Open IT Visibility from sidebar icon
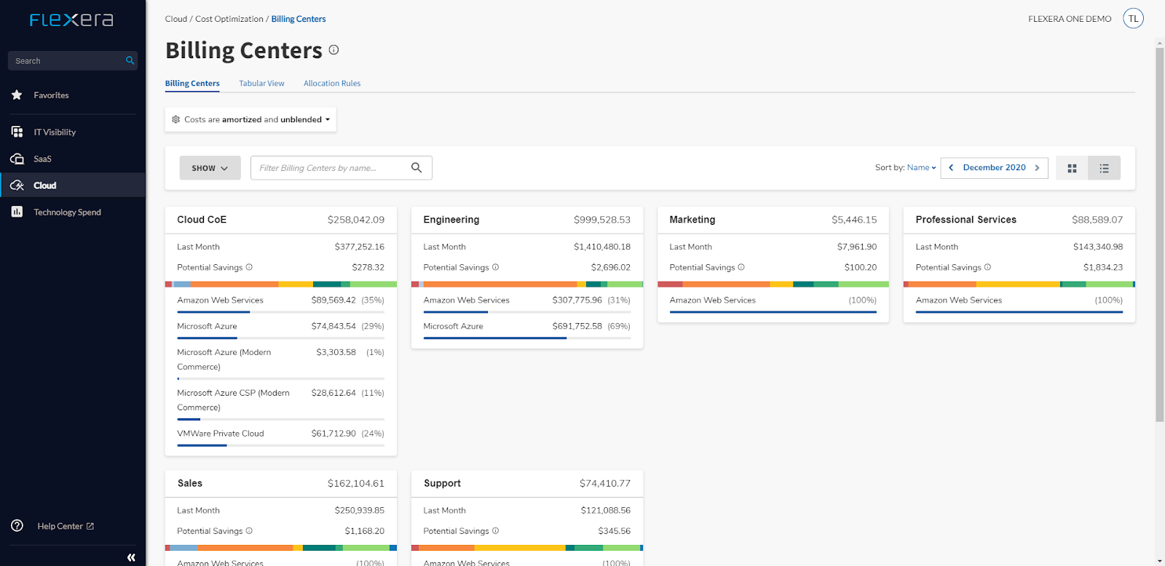Image resolution: width=1165 pixels, height=566 pixels. pos(17,132)
